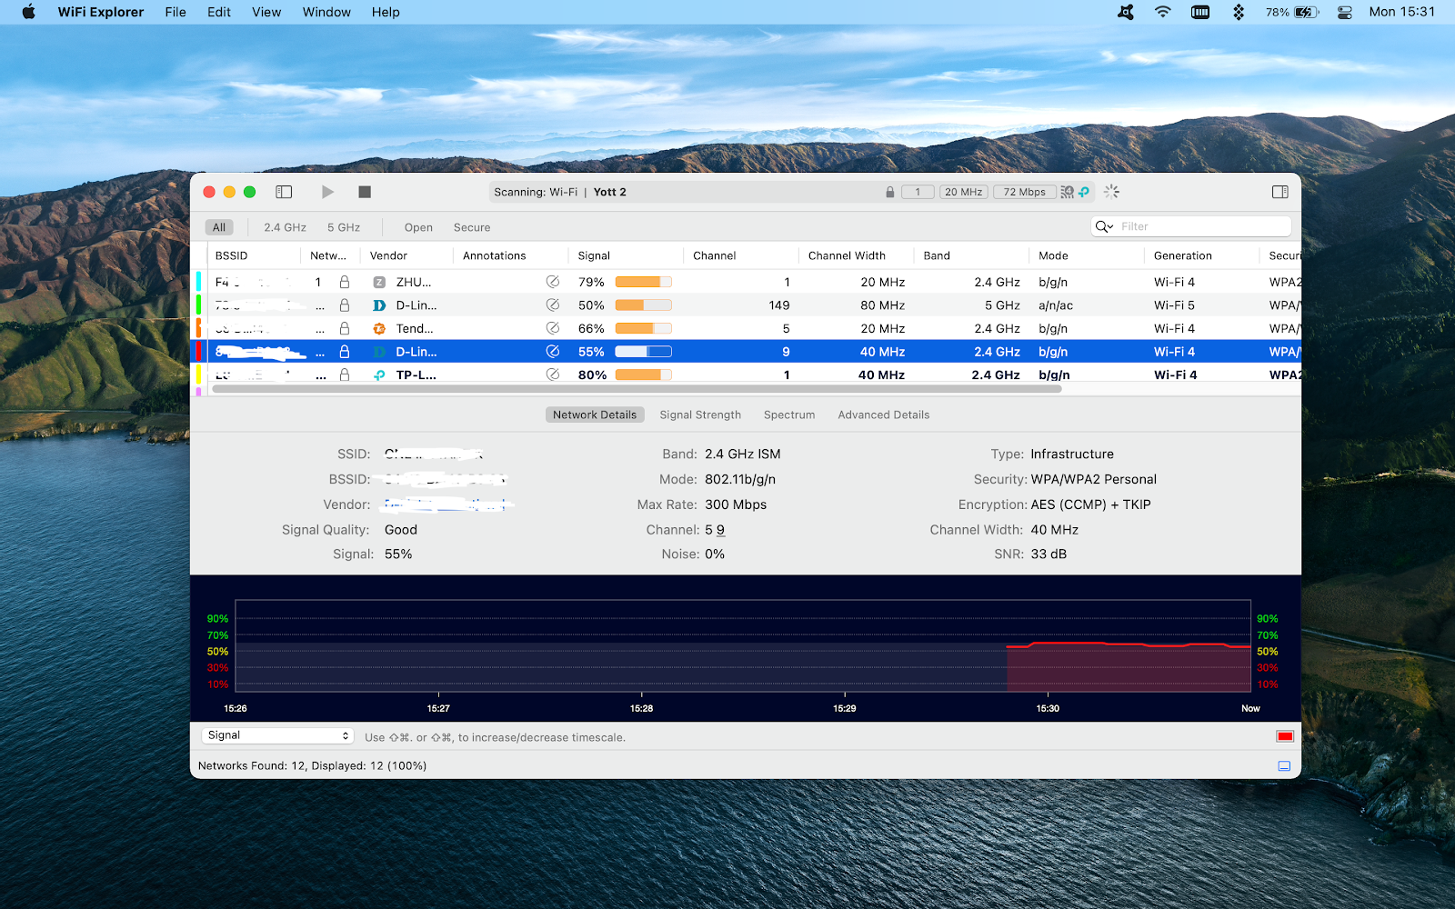Open the Apple menu
The width and height of the screenshot is (1455, 909).
coord(28,12)
